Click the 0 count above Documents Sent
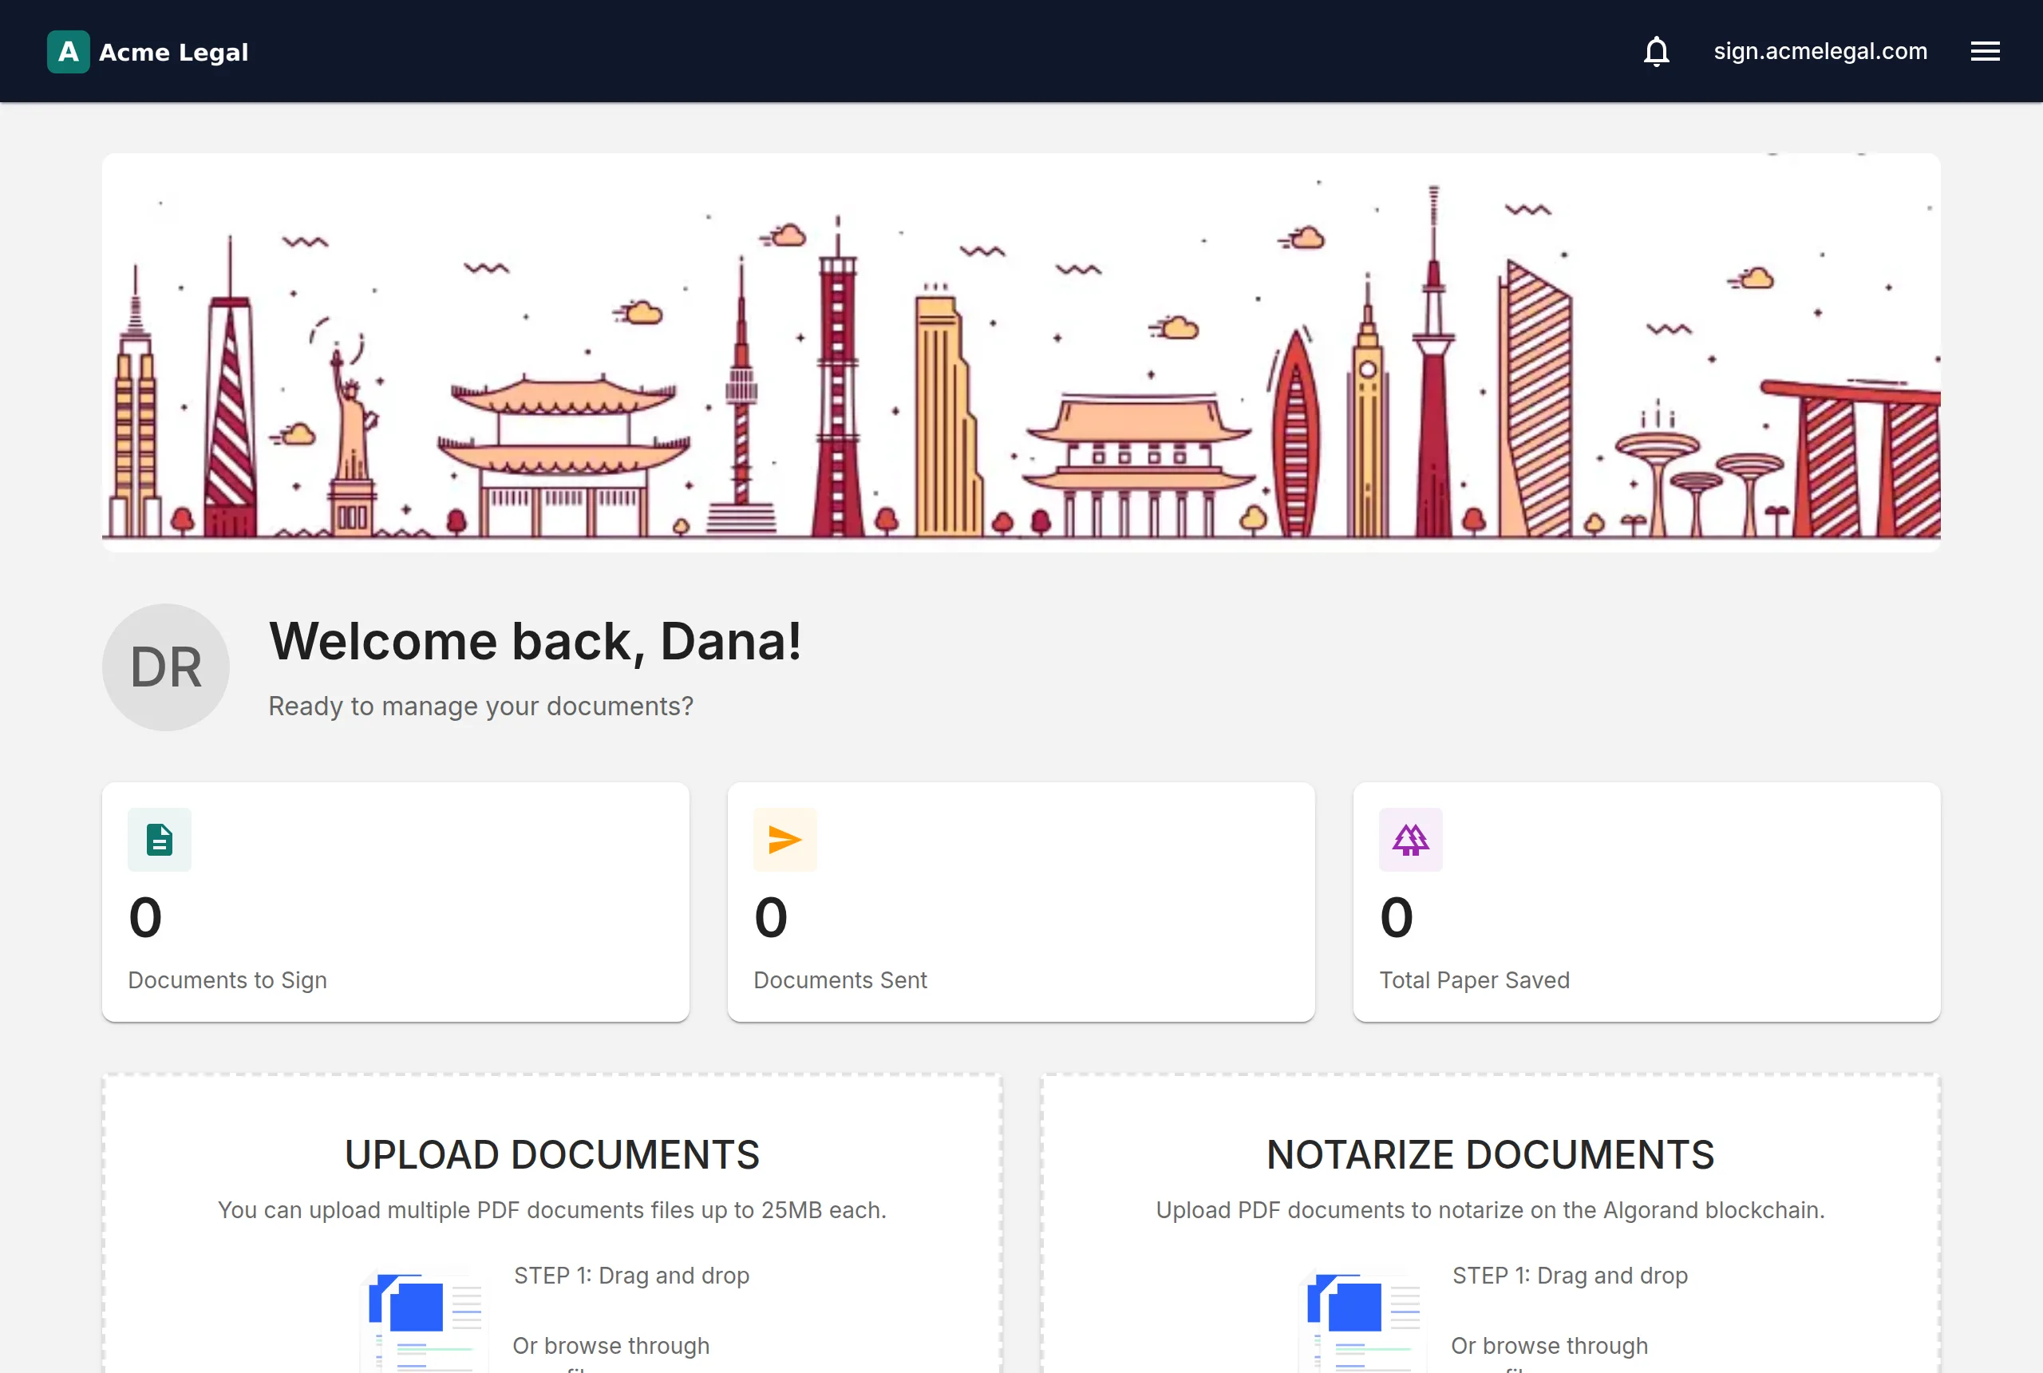 tap(771, 918)
